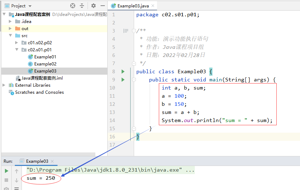
Task: Click line number 14 in gutter
Action: click(x=112, y=120)
